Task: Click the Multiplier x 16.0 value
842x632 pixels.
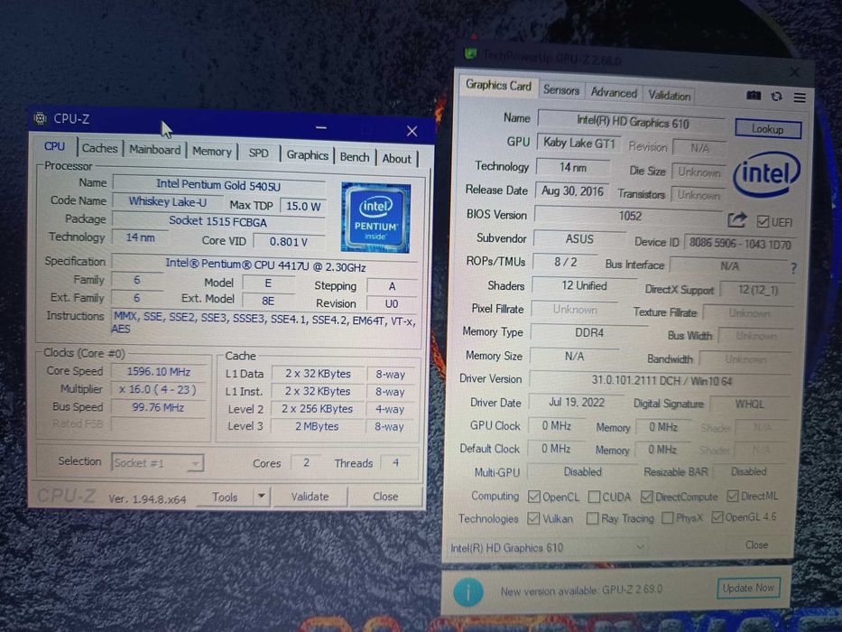Action: coord(158,389)
